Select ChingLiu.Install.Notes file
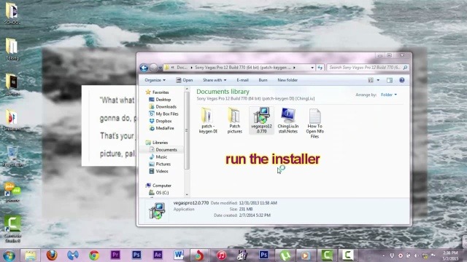Image resolution: width=467 pixels, height=262 pixels. pyautogui.click(x=288, y=120)
